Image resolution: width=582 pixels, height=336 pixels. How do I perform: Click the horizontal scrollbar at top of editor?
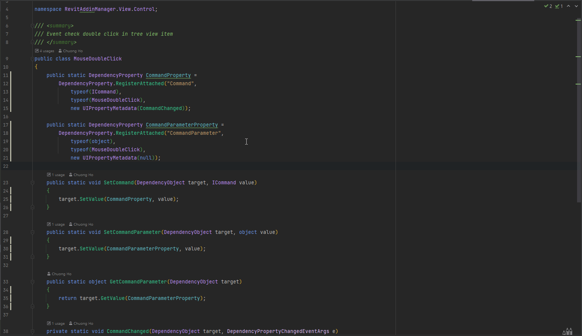[503, 1]
